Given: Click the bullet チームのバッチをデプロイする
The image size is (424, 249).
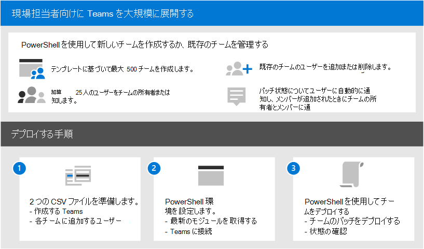Looking at the screenshot, I should [352, 221].
